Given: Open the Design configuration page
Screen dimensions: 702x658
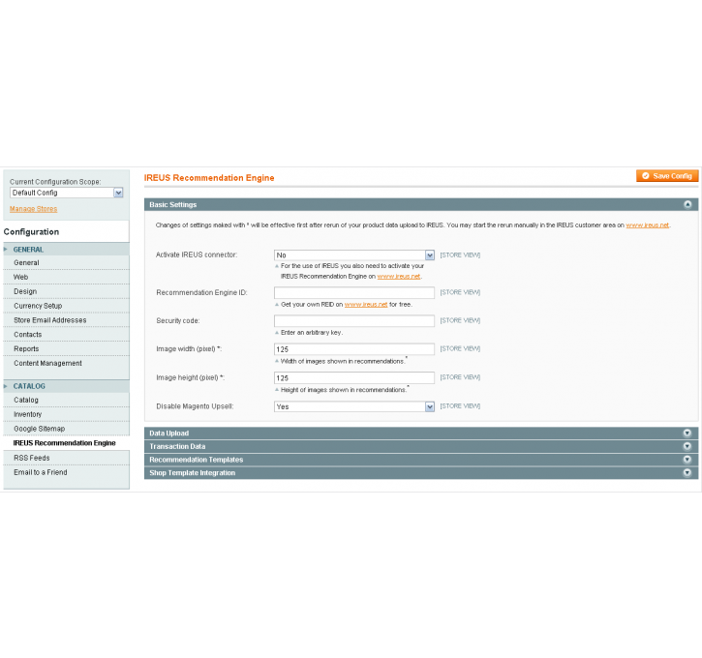Looking at the screenshot, I should (x=66, y=291).
